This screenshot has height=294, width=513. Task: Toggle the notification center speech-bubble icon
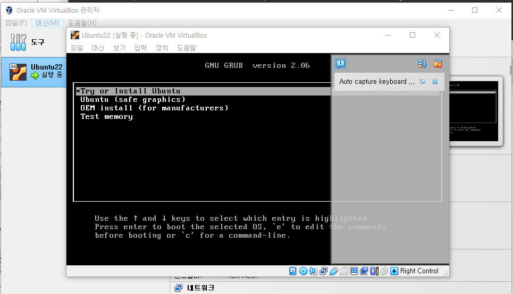click(x=341, y=63)
